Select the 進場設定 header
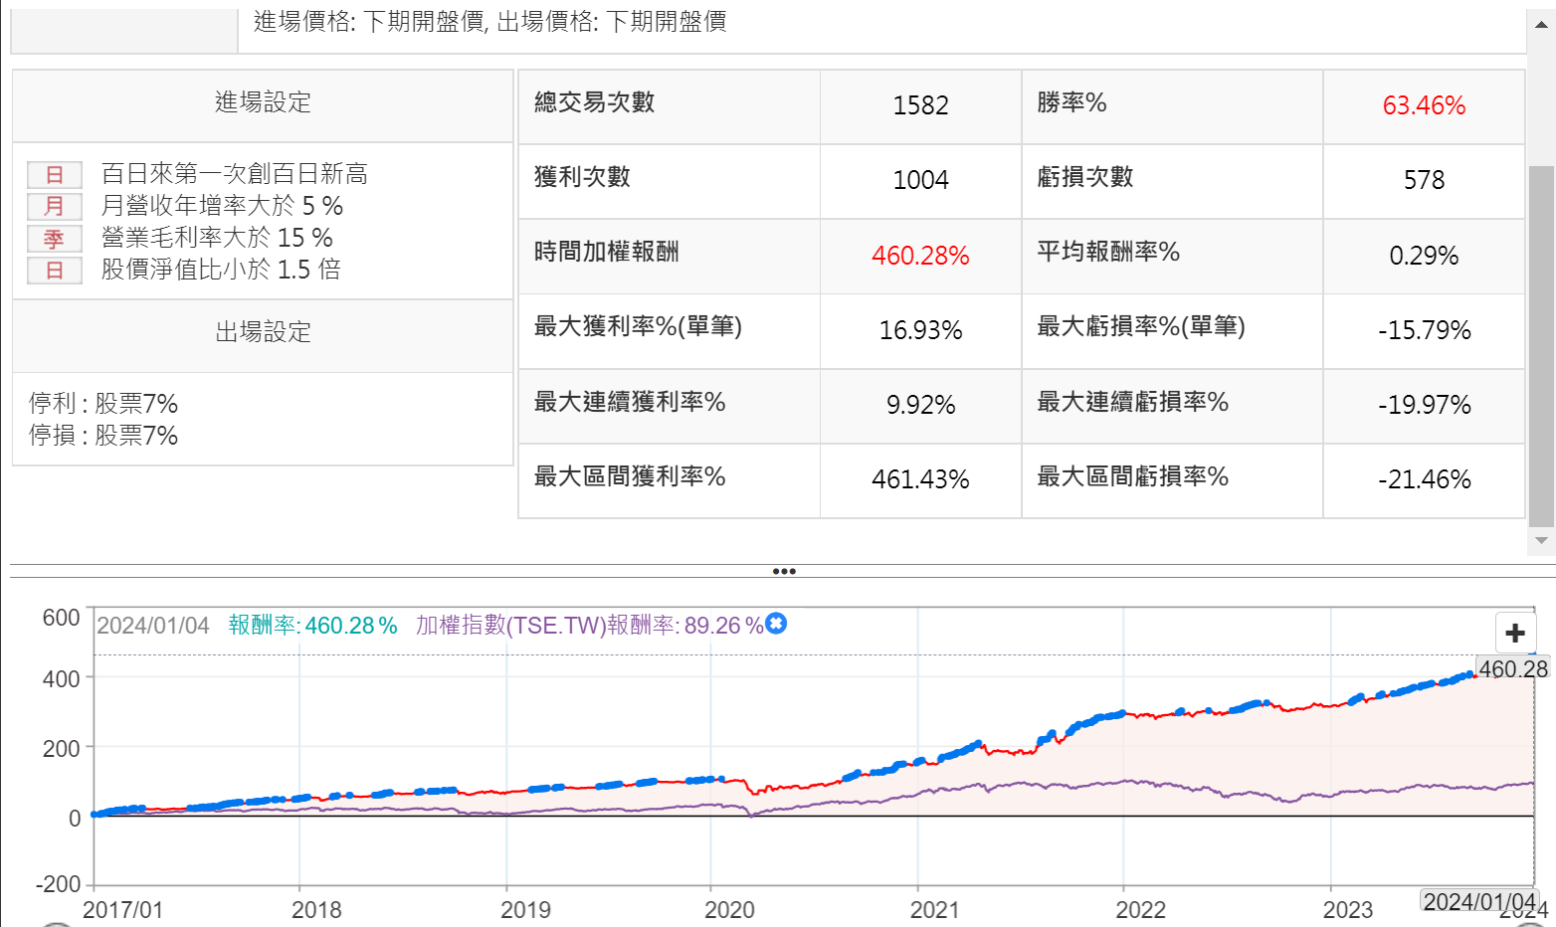Viewport: 1556px width, 927px height. pyautogui.click(x=263, y=102)
